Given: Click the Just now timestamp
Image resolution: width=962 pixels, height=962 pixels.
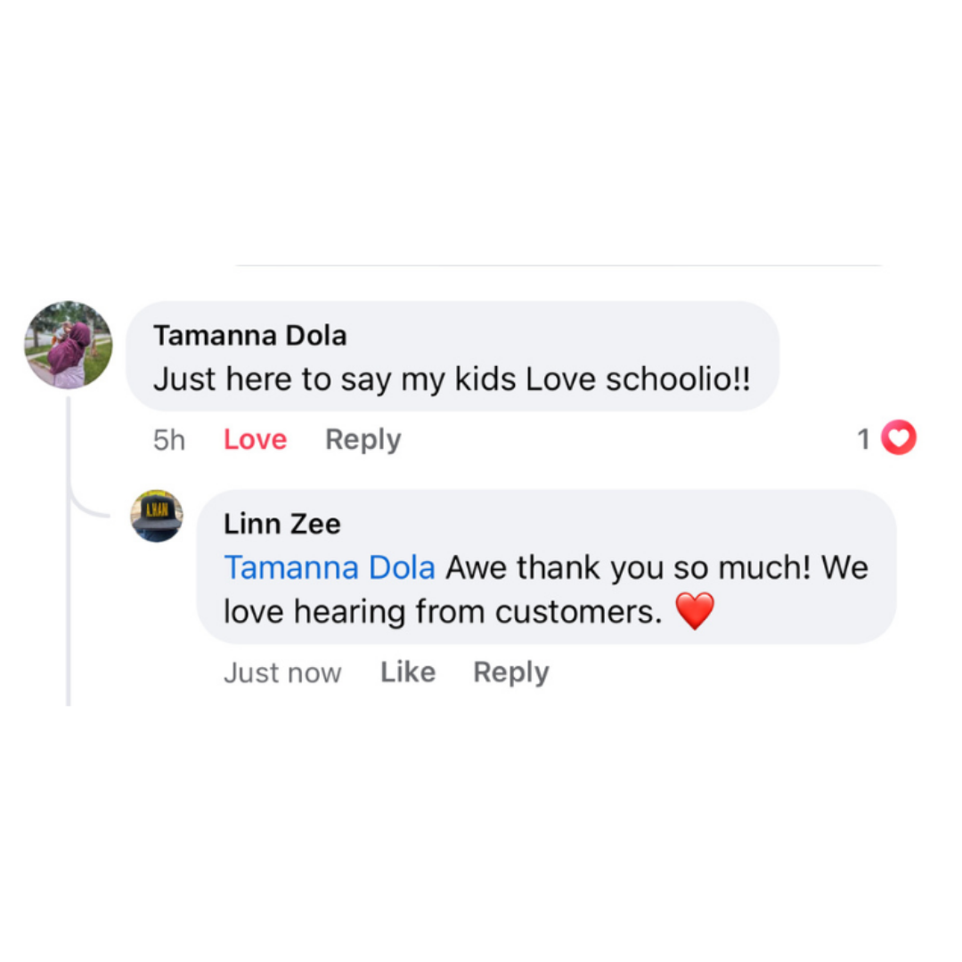Looking at the screenshot, I should 282,673.
